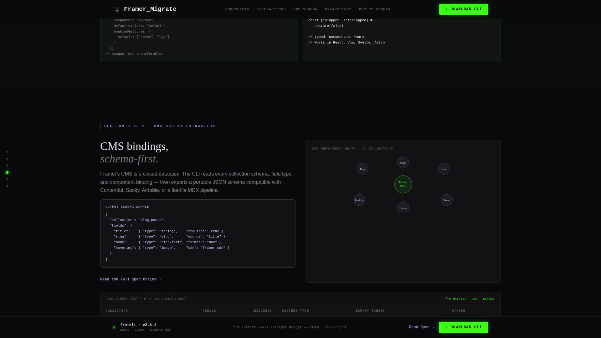Click the Quotes graph node
The width and height of the screenshot is (601, 338).
pyautogui.click(x=403, y=208)
